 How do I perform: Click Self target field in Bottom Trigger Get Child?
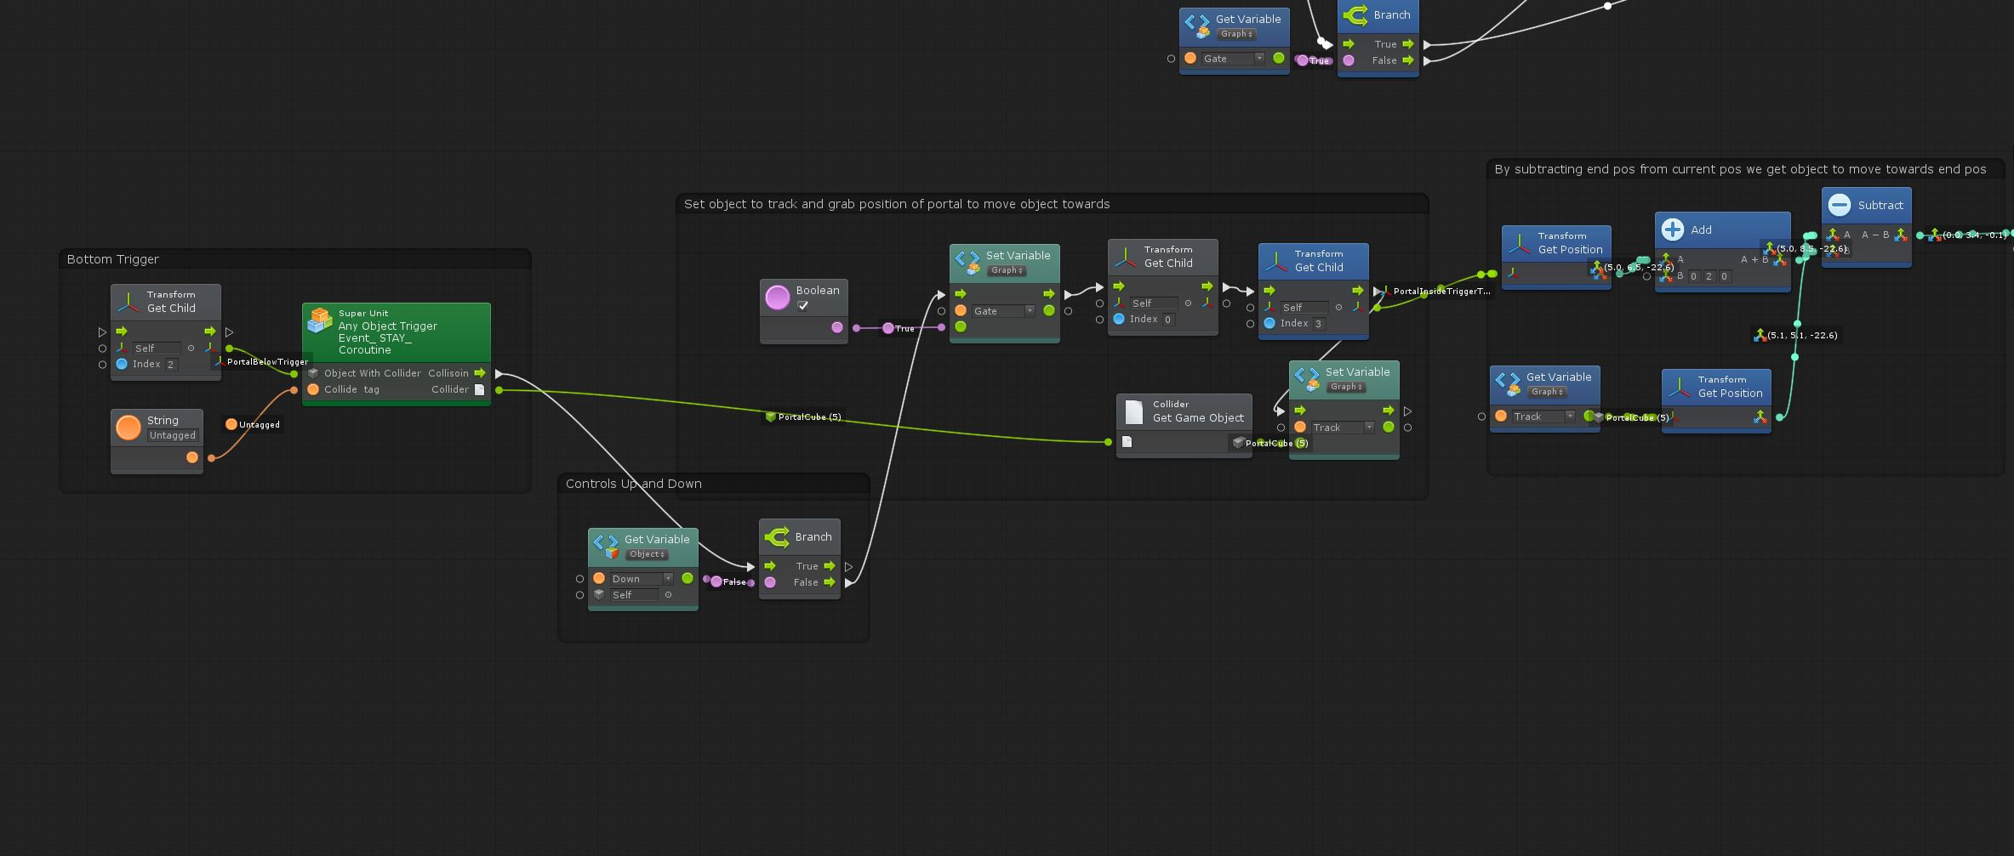[x=156, y=349]
